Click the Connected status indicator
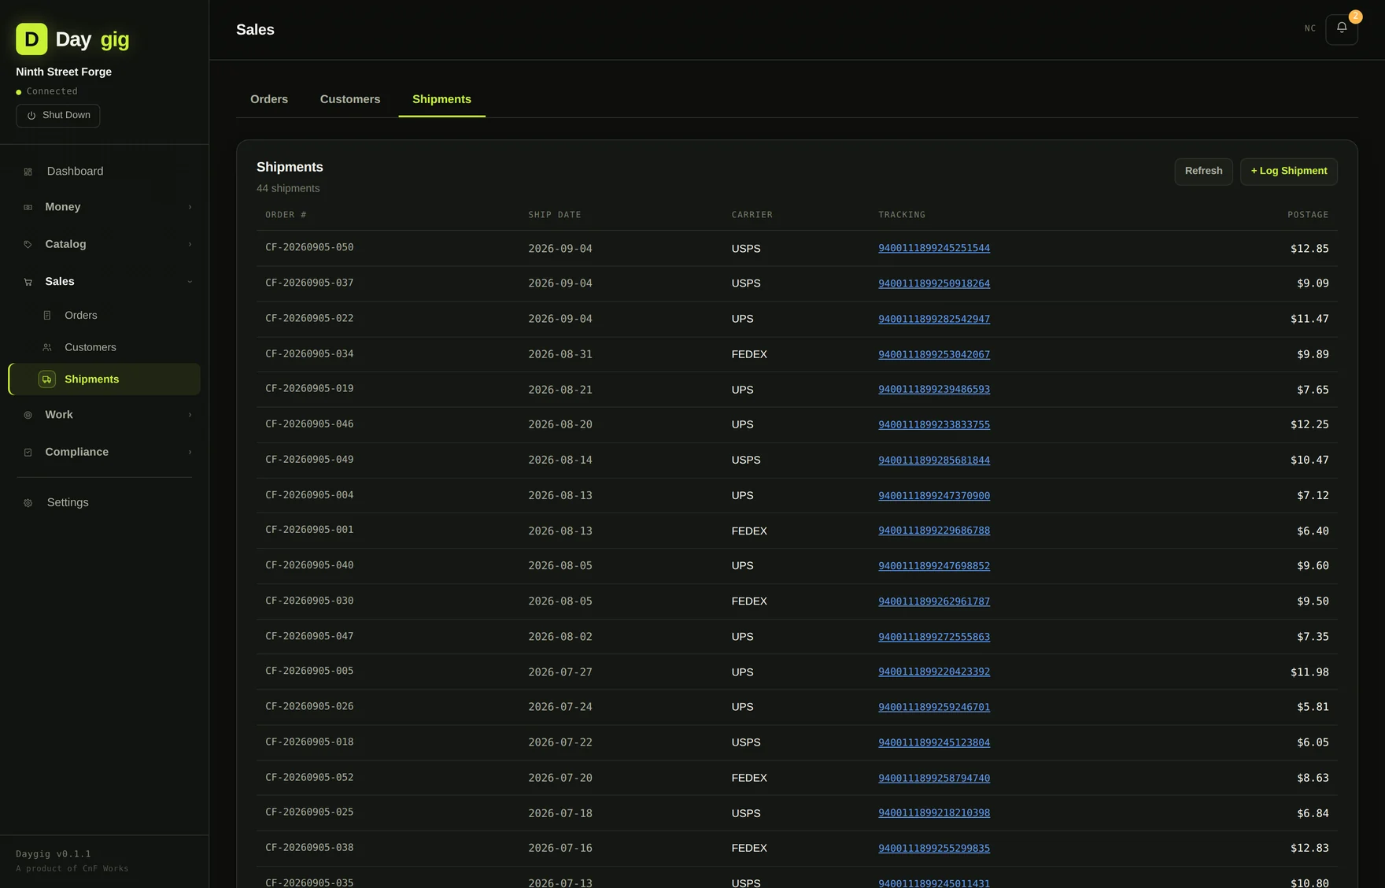1385x888 pixels. (46, 91)
